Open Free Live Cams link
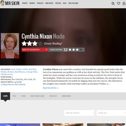Screen dimensions: 126x126 (x=73, y=3)
